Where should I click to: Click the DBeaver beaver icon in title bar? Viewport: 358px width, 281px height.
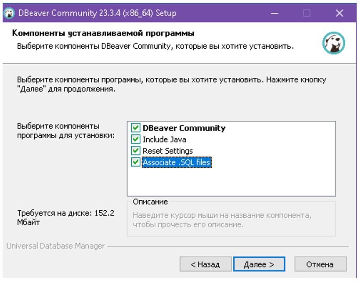(x=9, y=13)
